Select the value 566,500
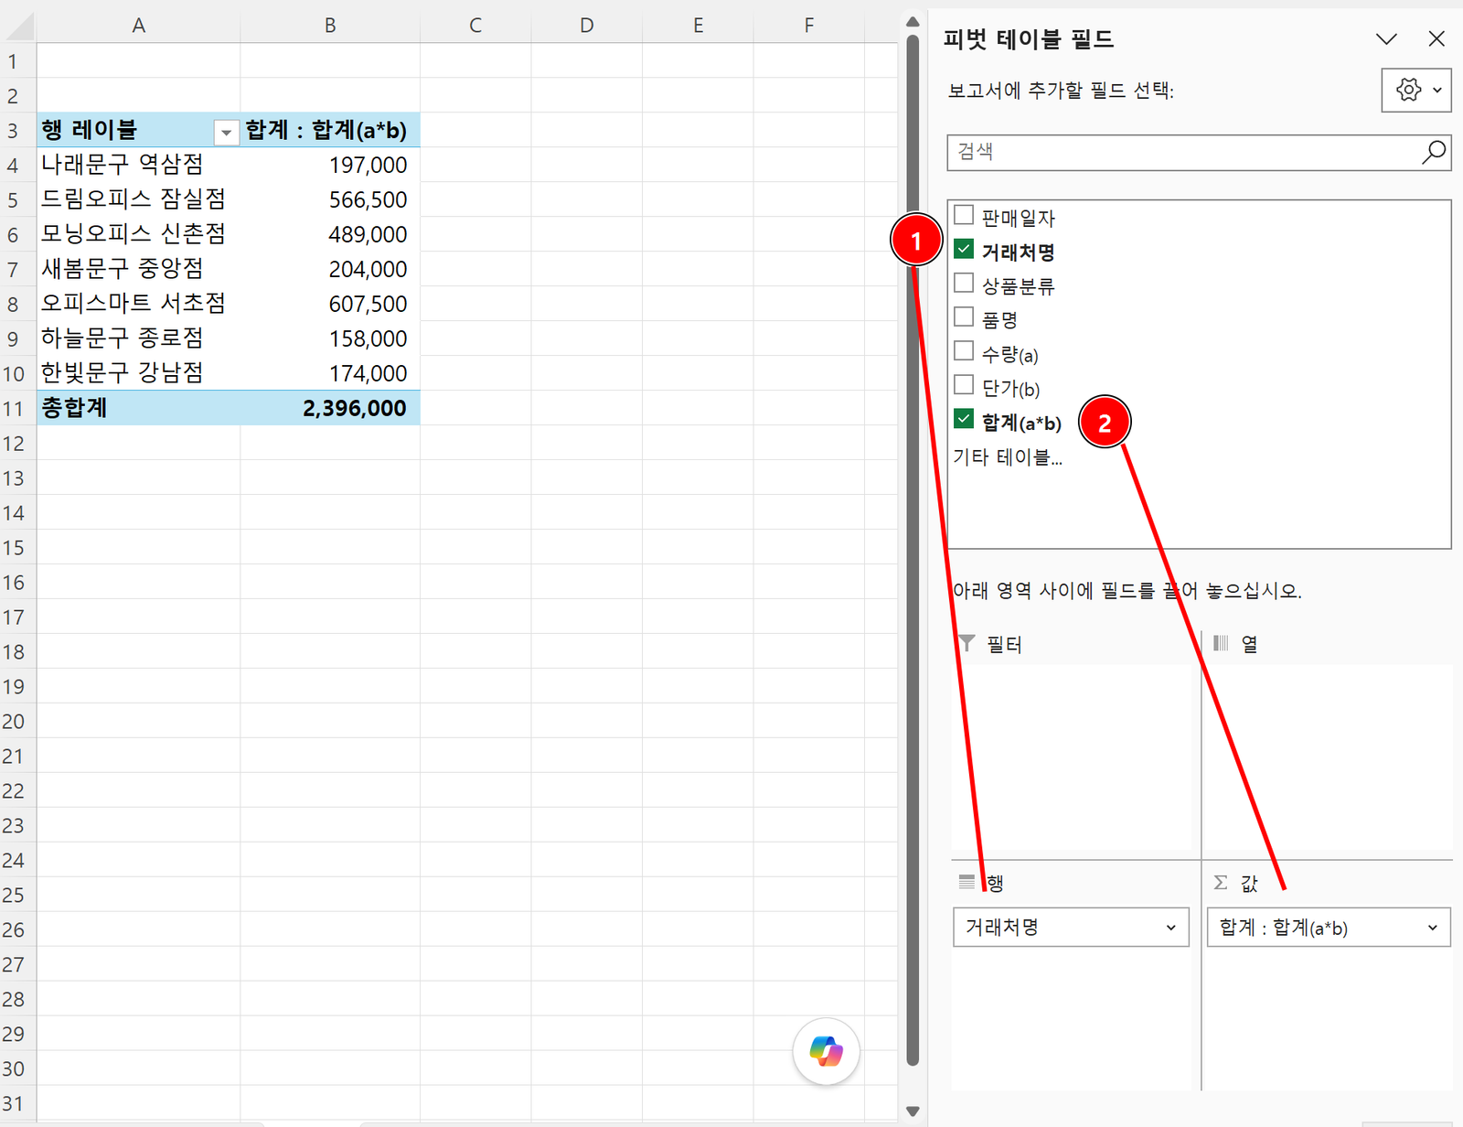 coord(330,199)
